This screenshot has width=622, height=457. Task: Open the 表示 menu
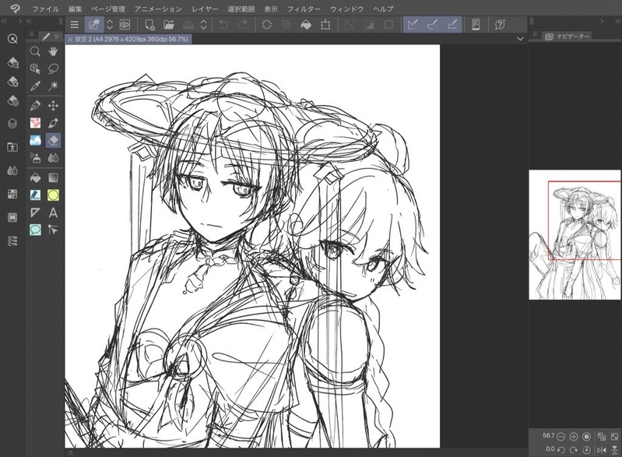271,9
